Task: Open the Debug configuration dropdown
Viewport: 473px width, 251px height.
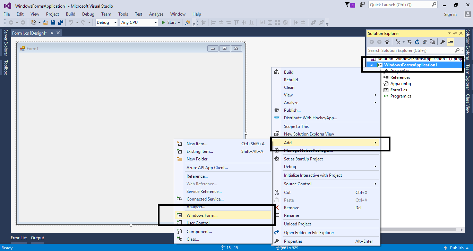Action: [115, 22]
